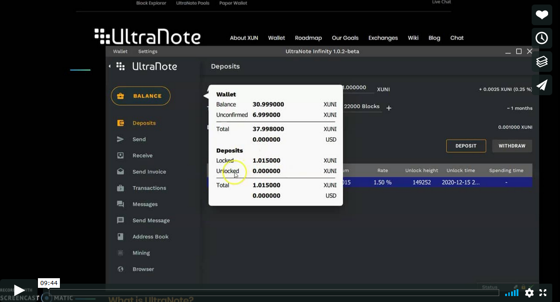
Task: Open the Settings menu in the app
Action: (148, 51)
